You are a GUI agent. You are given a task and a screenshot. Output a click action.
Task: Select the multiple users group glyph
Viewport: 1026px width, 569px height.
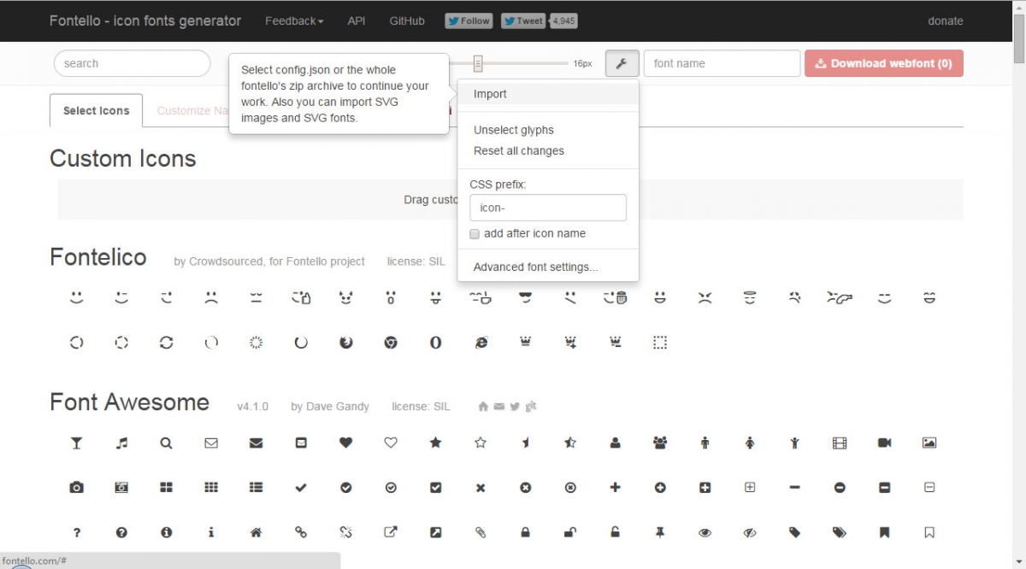(x=660, y=443)
